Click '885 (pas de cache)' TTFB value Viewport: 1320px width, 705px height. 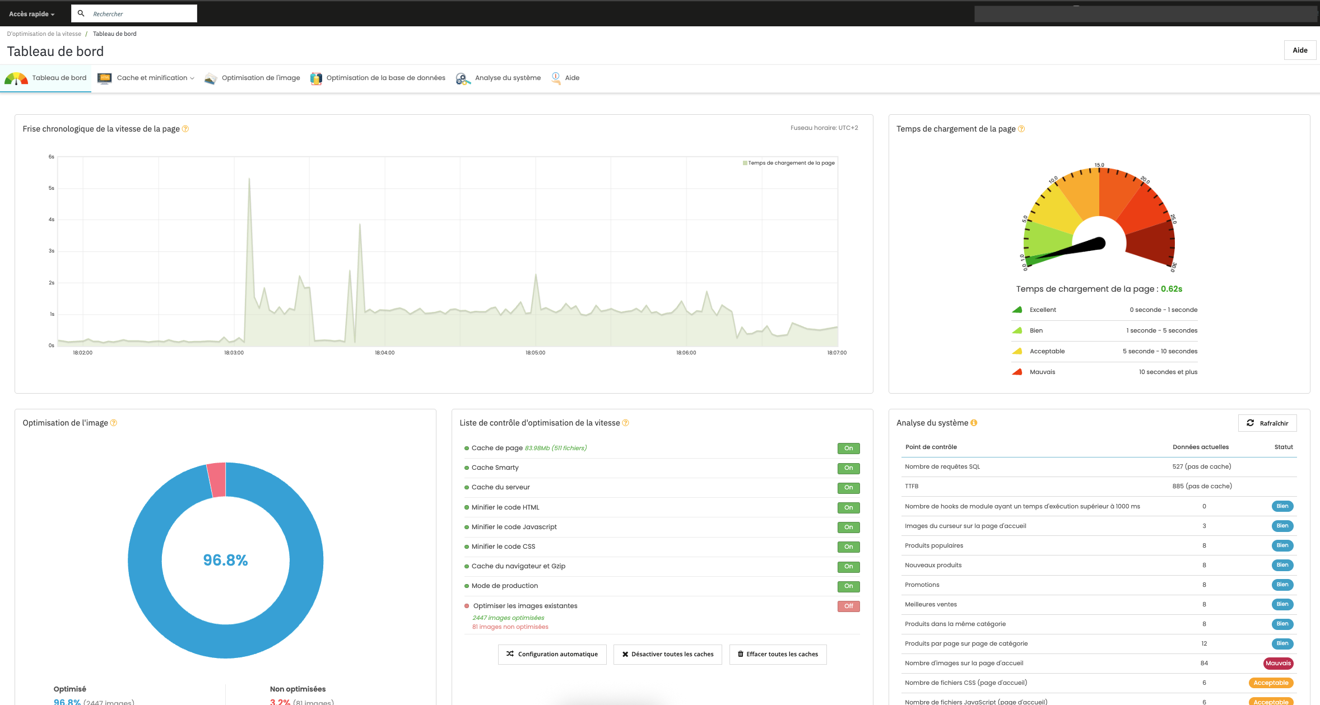(1202, 486)
